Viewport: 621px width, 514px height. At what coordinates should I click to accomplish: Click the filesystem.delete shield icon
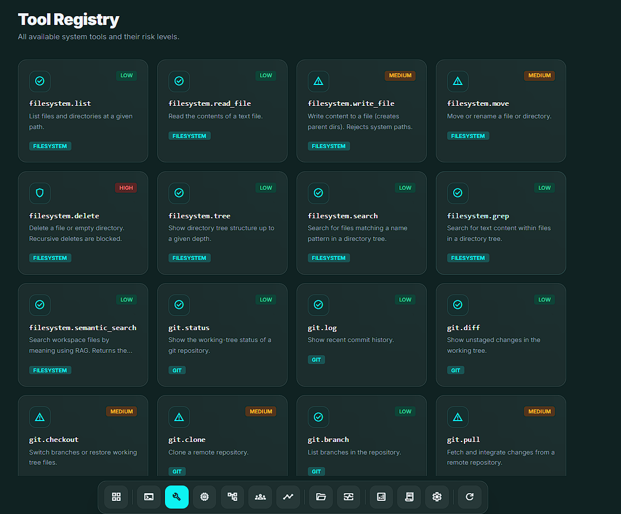coord(40,193)
